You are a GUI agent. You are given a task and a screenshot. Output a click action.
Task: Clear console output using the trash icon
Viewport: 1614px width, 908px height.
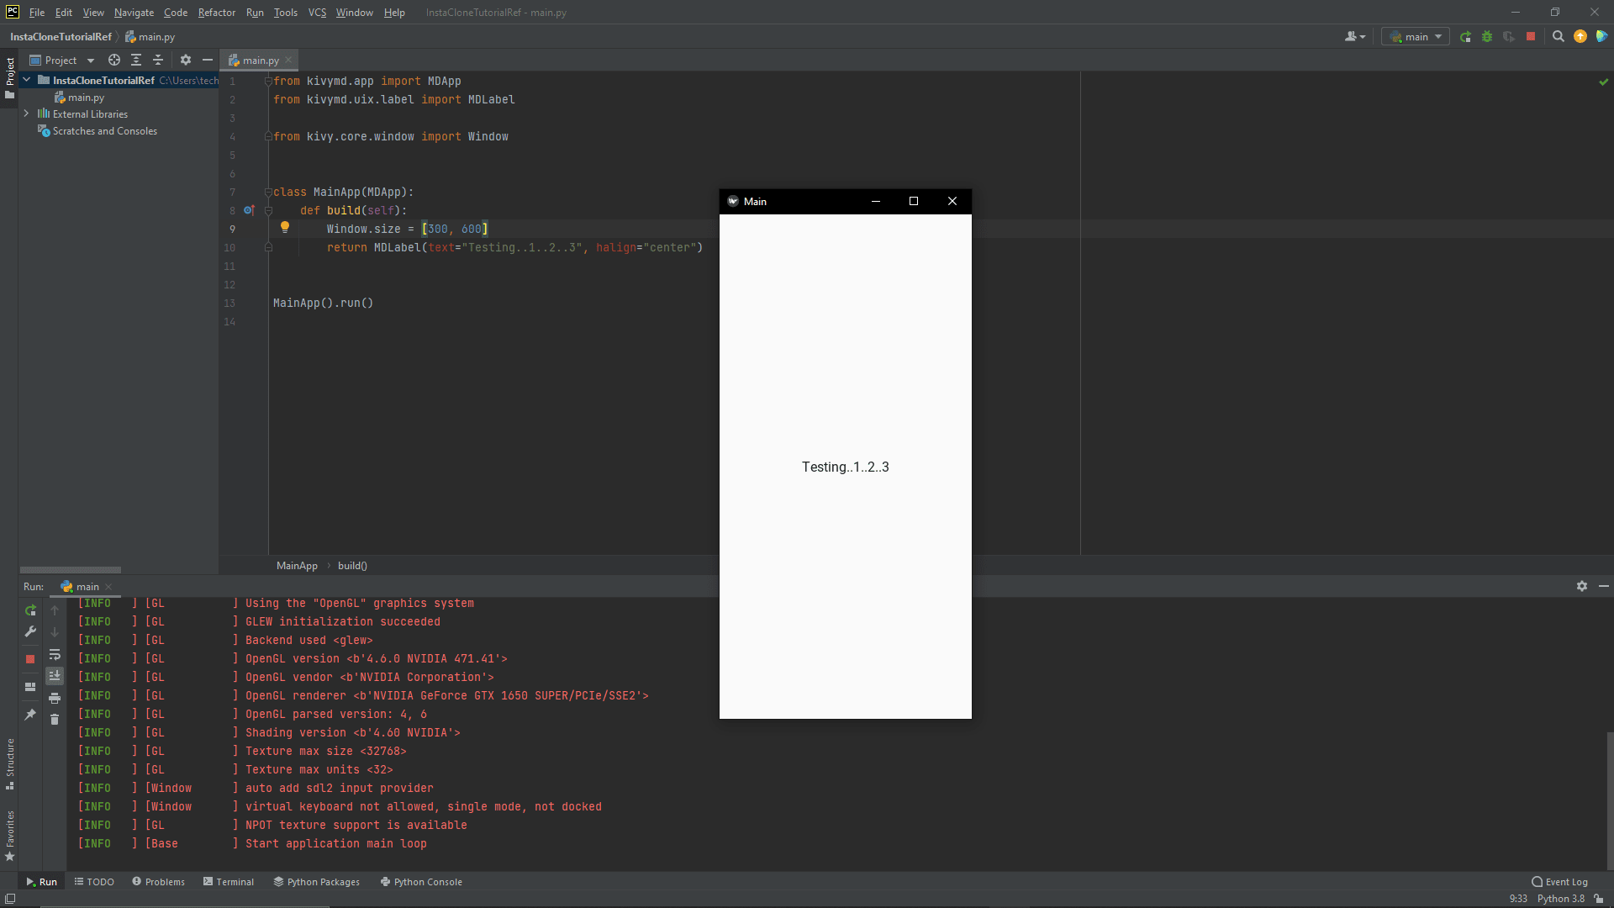coord(55,720)
